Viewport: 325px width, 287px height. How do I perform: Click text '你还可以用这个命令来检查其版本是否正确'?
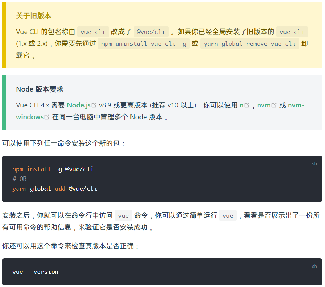(x=68, y=246)
